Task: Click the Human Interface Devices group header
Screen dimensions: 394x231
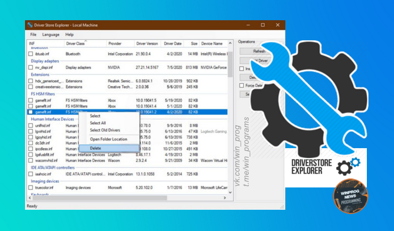Action: click(x=52, y=119)
